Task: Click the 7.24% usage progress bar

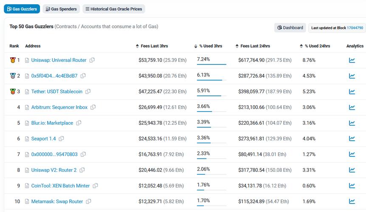Action: (x=211, y=64)
